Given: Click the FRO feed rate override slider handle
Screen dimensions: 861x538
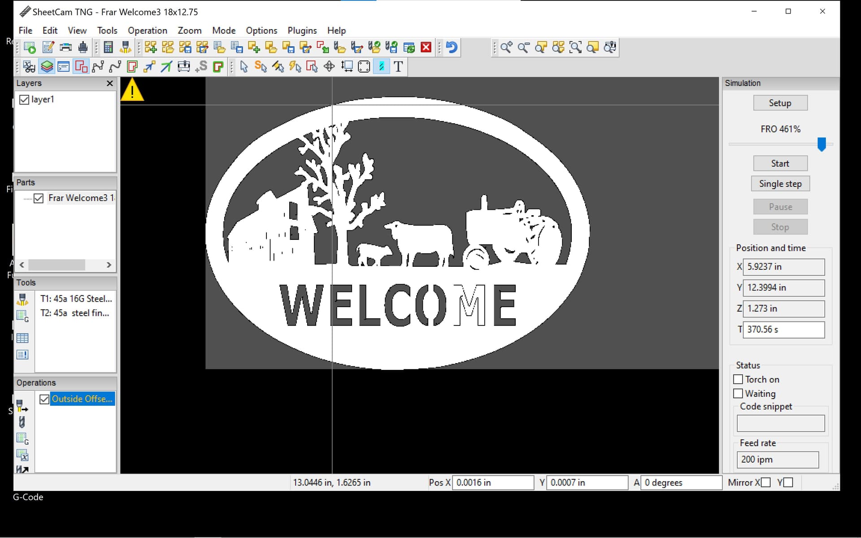Looking at the screenshot, I should 822,144.
